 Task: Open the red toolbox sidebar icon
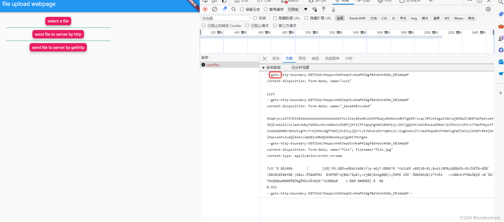501,26
